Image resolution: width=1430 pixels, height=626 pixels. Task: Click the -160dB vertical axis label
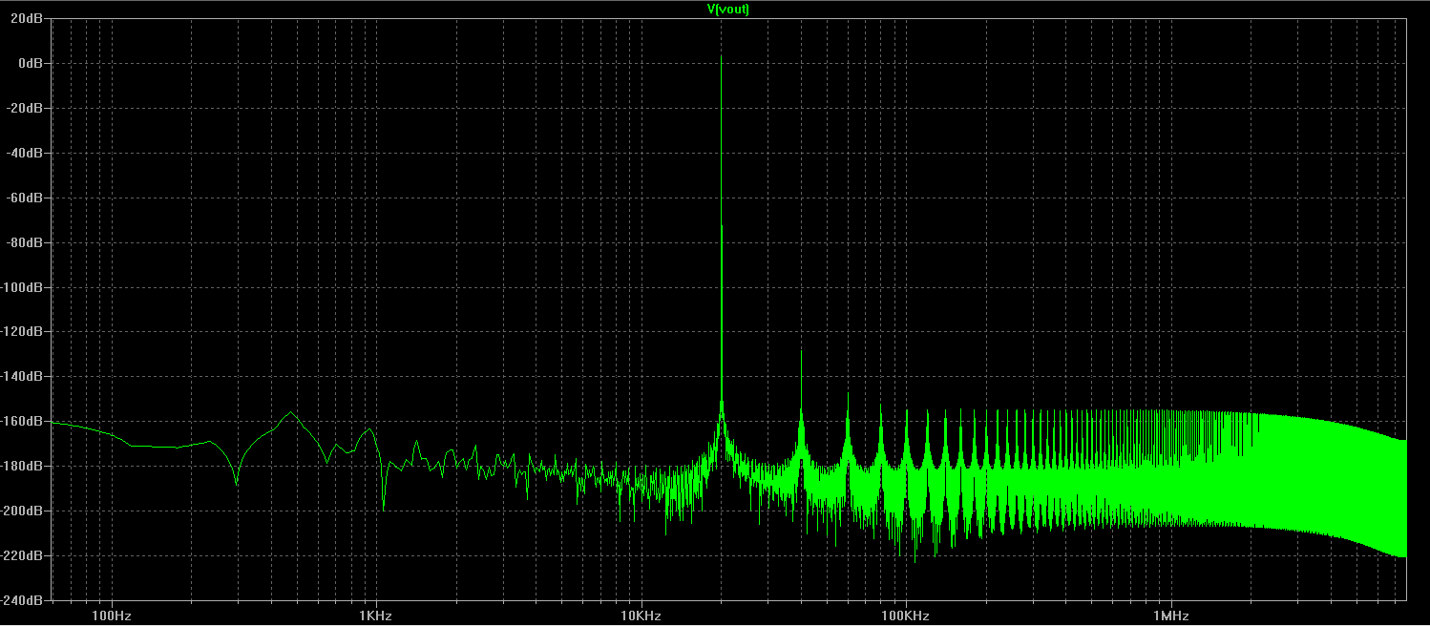click(24, 421)
